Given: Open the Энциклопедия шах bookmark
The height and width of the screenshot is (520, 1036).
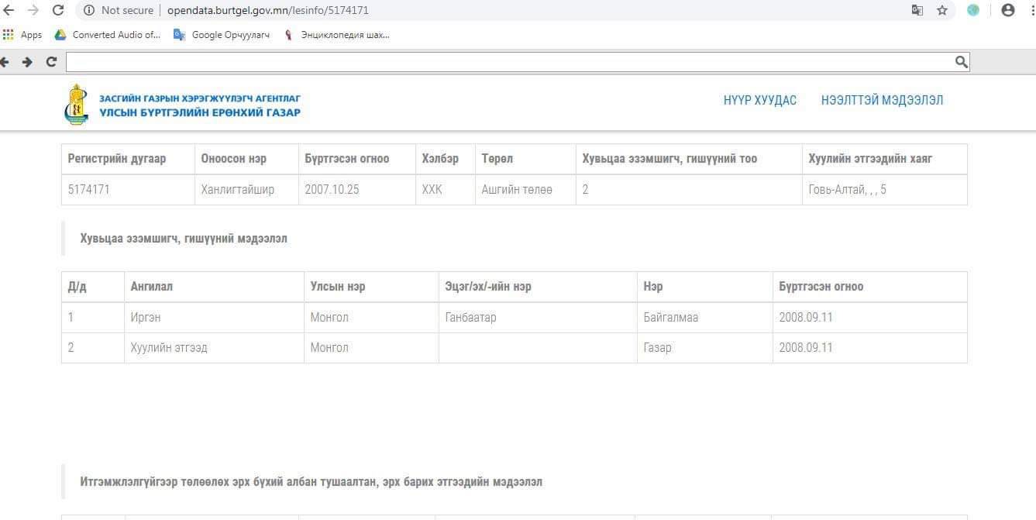Looking at the screenshot, I should [x=337, y=35].
